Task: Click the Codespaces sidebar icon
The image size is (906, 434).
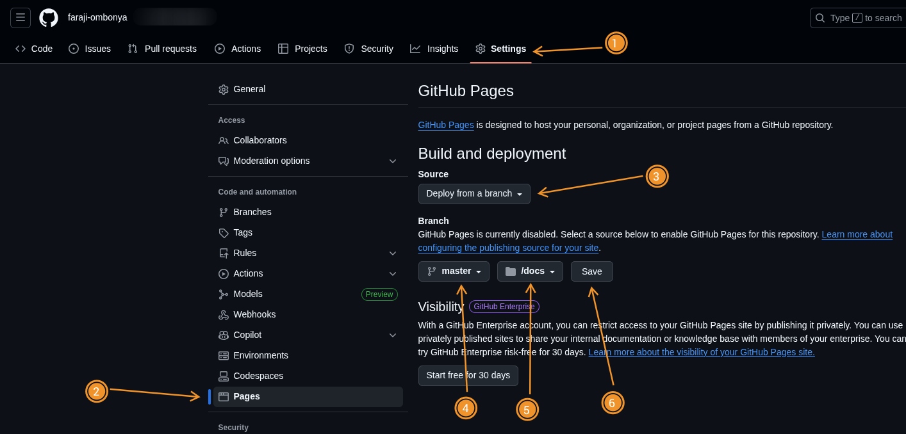Action: coord(224,376)
